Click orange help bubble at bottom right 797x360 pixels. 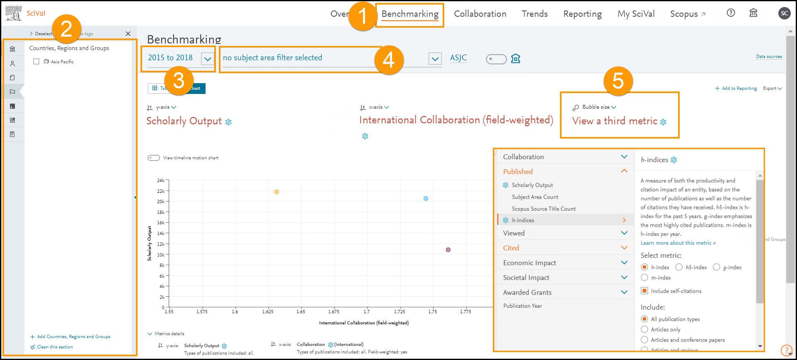[x=786, y=350]
